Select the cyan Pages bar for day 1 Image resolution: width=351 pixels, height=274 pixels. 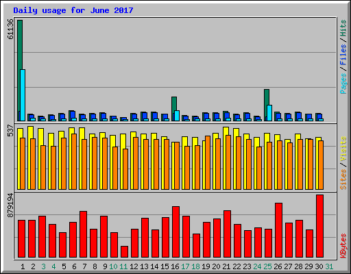coord(23,95)
